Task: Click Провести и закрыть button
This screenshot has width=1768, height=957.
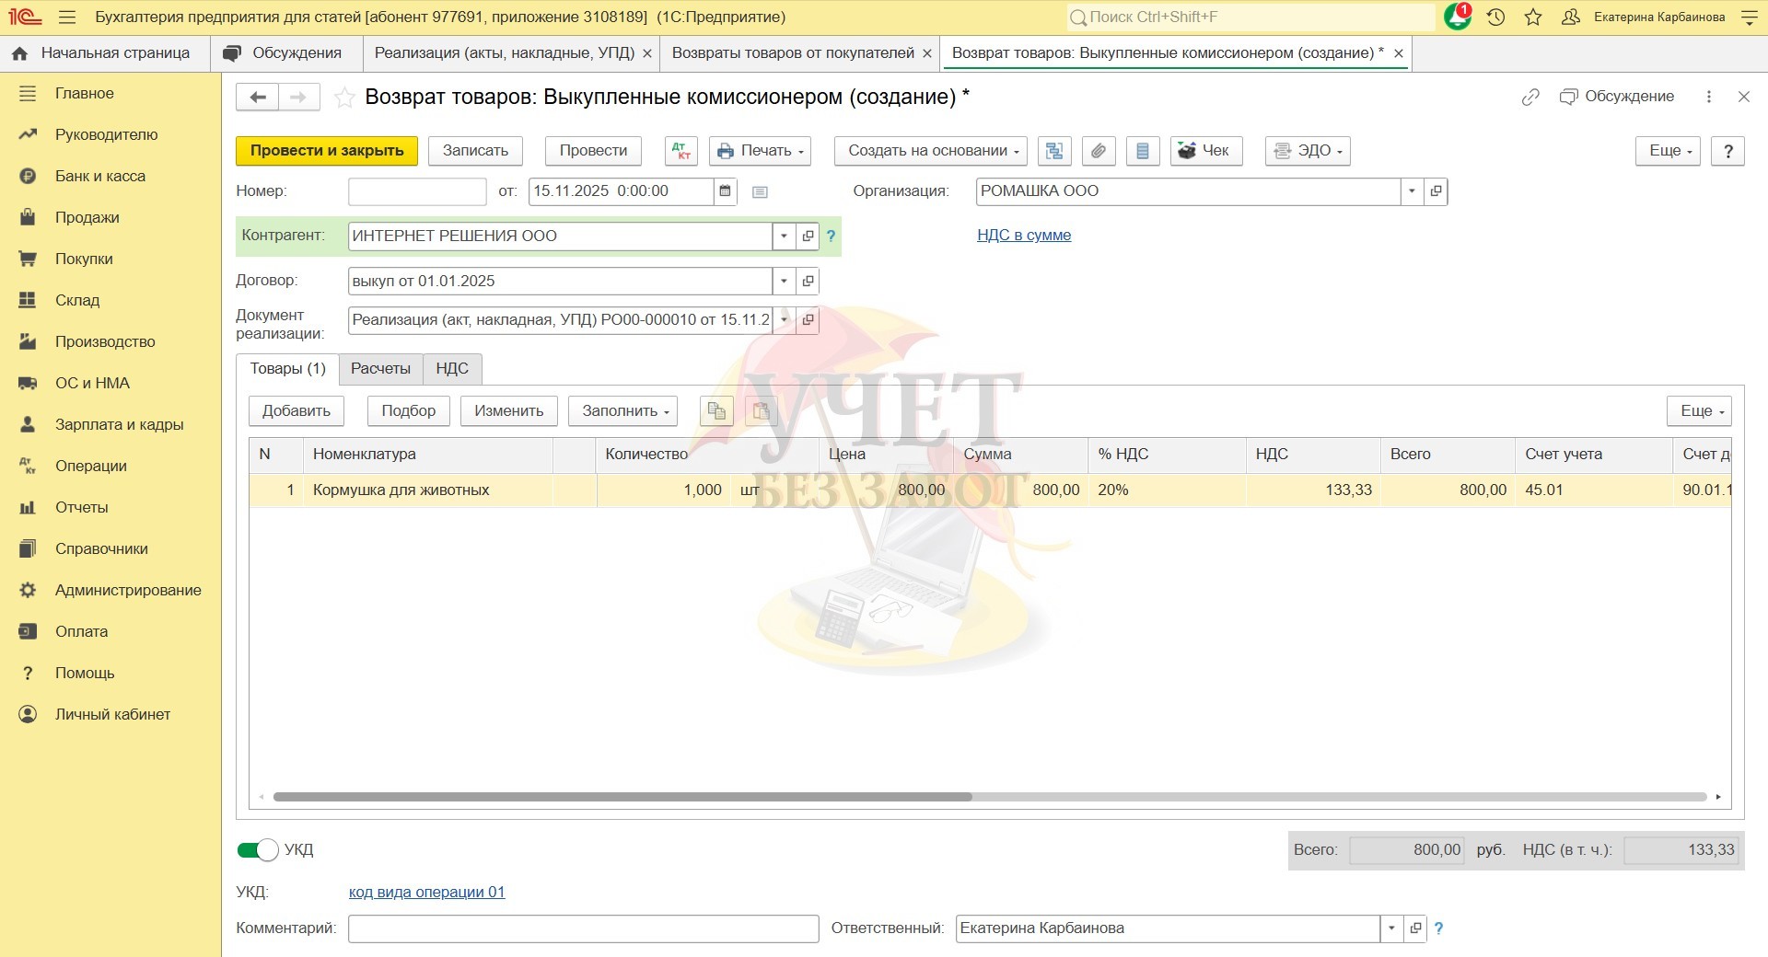Action: [327, 151]
